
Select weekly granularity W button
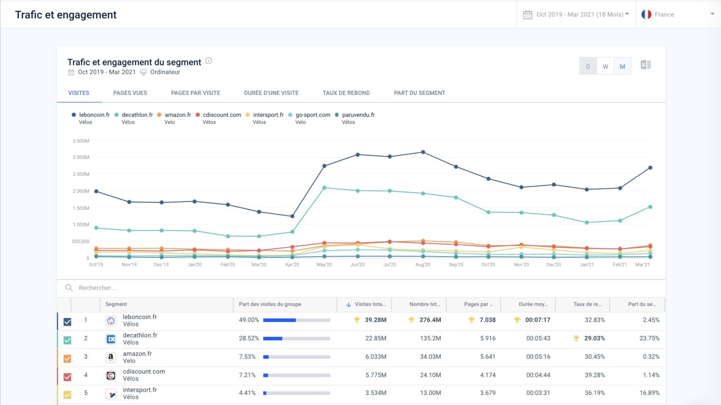606,66
